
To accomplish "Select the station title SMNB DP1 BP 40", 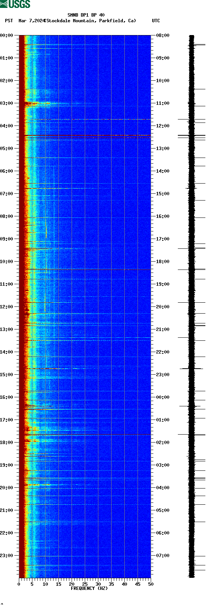I will click(86, 15).
